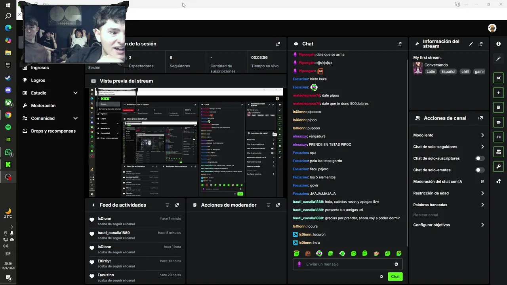Focus the Enviar un mensaje input field
Image resolution: width=507 pixels, height=285 pixels.
[x=348, y=264]
